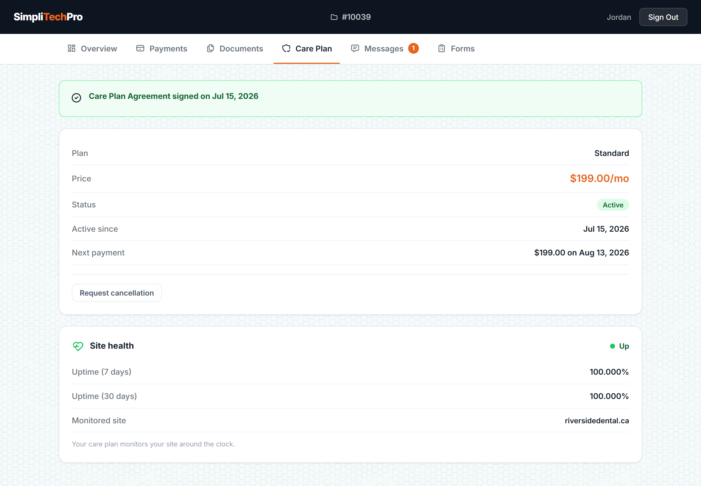Click the Messages chat bubble icon

point(355,48)
